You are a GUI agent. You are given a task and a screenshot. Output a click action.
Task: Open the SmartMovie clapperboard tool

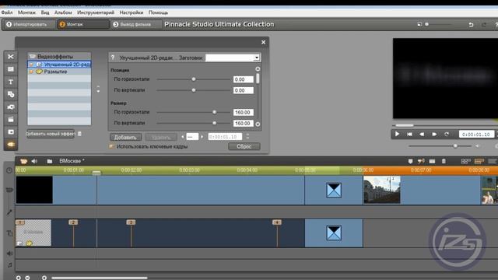coord(10,119)
